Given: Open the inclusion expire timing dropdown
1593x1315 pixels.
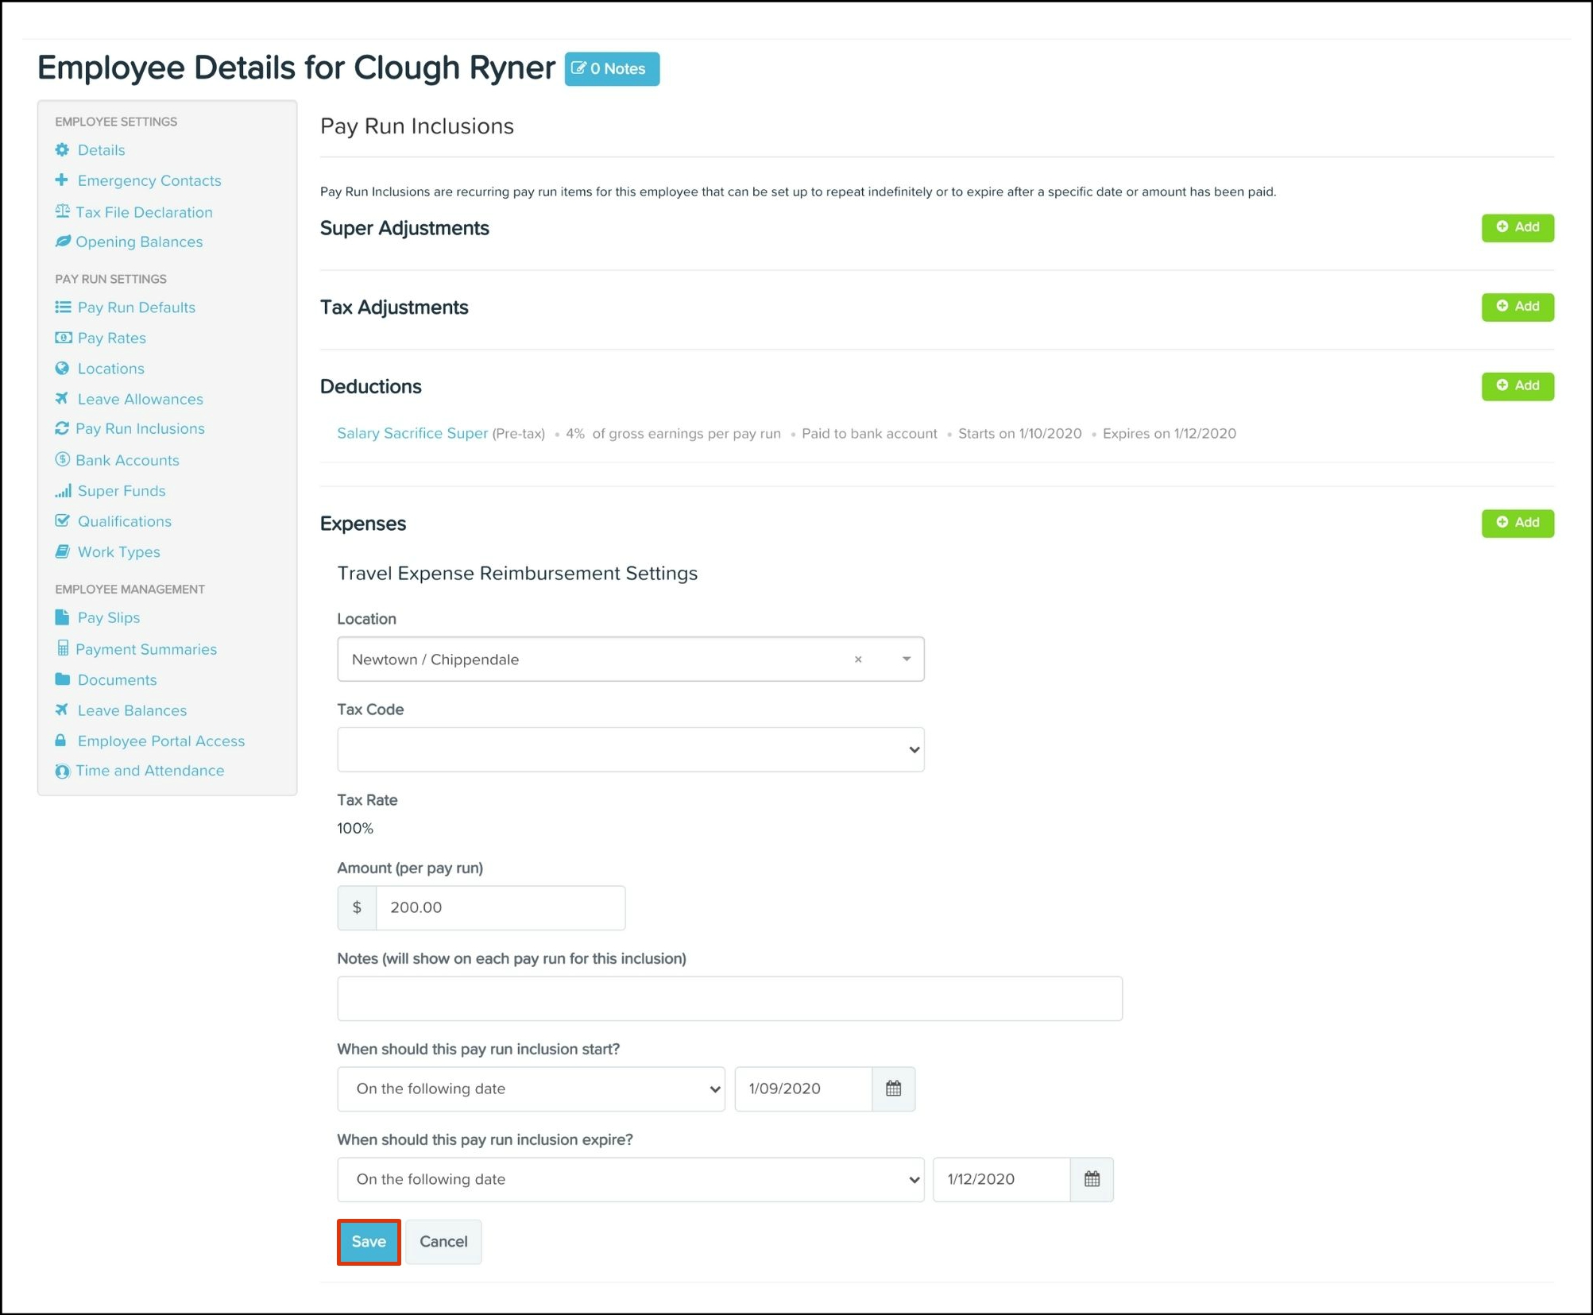Looking at the screenshot, I should coord(630,1179).
